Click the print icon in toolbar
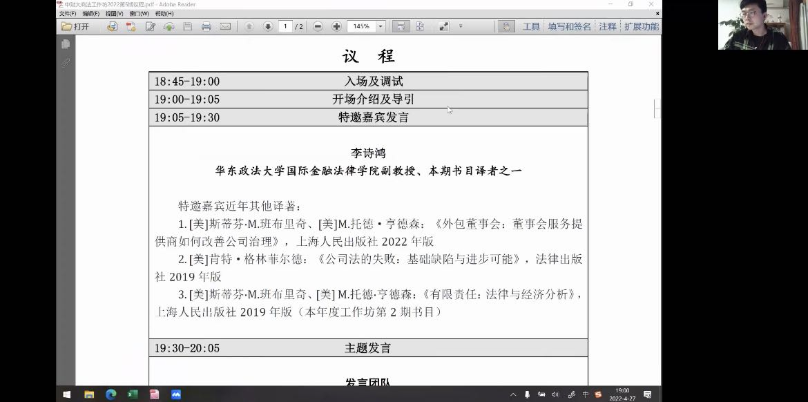The image size is (808, 402). [x=206, y=26]
